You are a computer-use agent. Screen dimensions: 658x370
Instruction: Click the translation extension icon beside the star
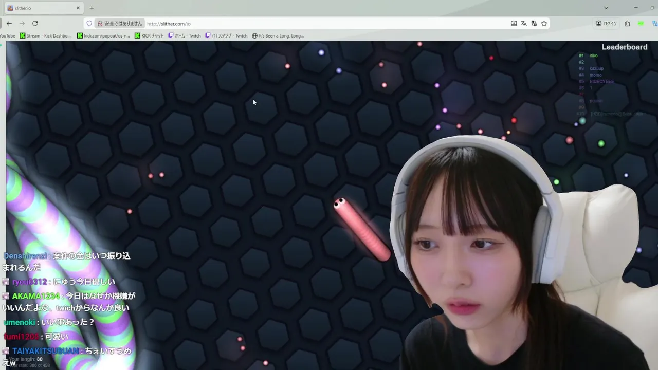point(534,23)
